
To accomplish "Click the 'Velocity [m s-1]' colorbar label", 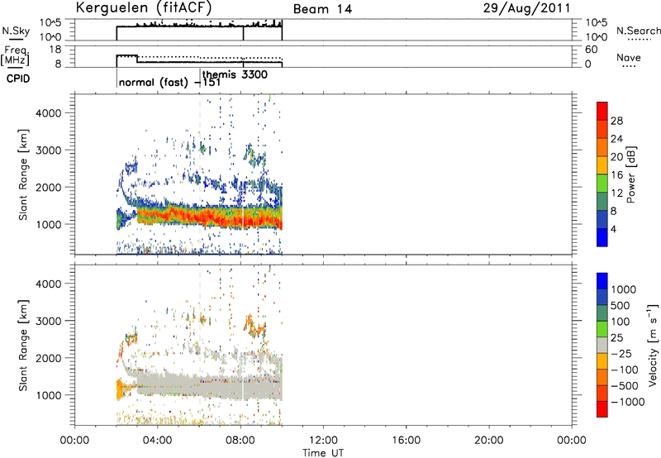I will click(653, 346).
